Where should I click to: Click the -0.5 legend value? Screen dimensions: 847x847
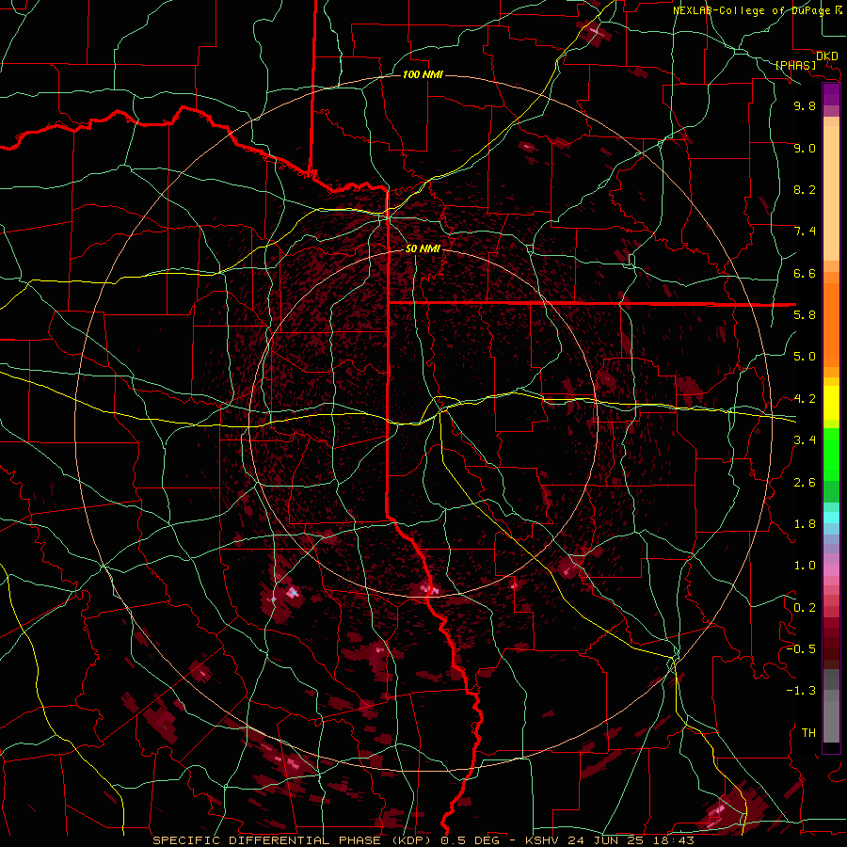coord(801,648)
